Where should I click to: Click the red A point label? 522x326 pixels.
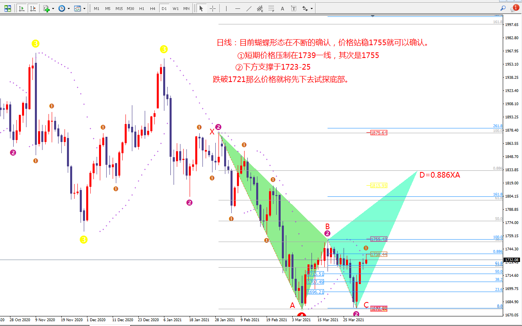click(293, 306)
